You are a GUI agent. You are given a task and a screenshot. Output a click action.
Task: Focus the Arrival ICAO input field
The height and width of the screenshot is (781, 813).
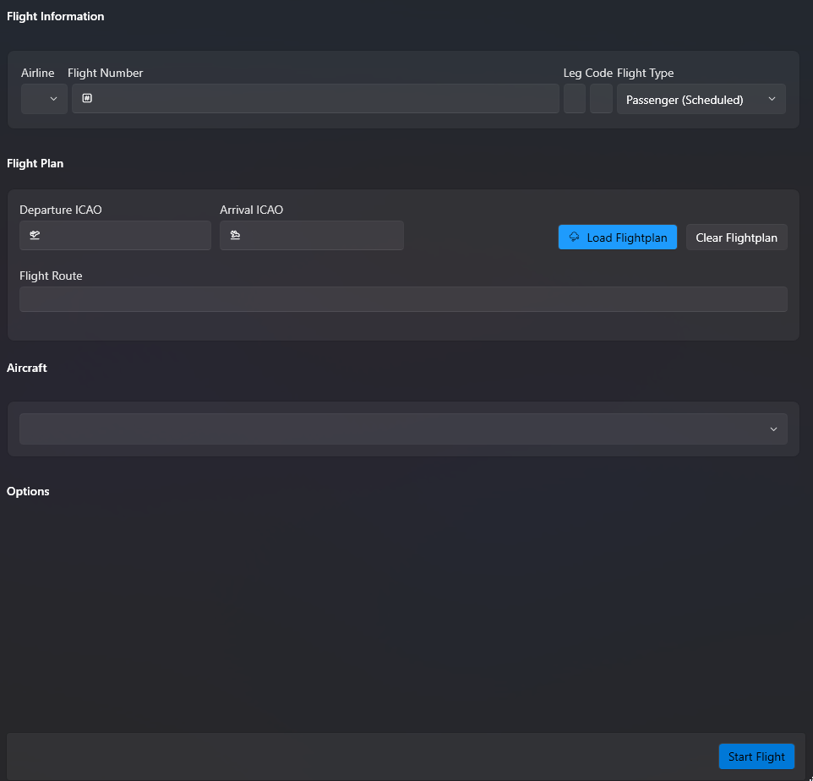click(319, 236)
